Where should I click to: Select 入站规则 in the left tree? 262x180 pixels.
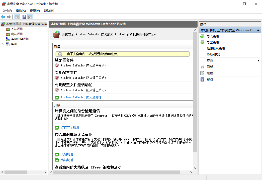coord(17,29)
